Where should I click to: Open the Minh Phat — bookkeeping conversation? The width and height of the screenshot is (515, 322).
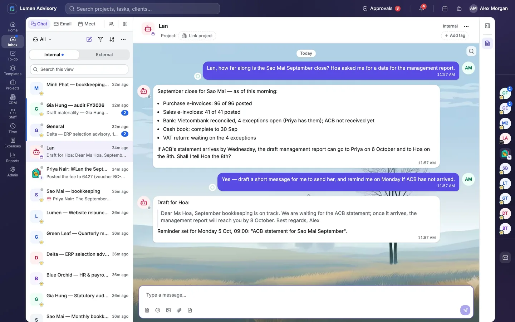(79, 88)
